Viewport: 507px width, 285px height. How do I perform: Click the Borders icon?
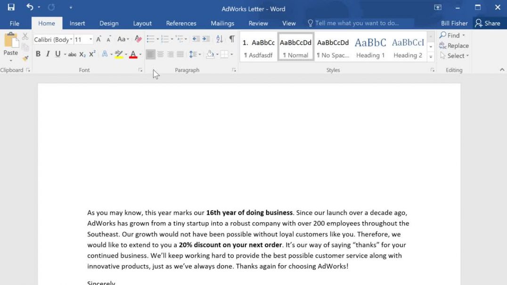pyautogui.click(x=224, y=54)
